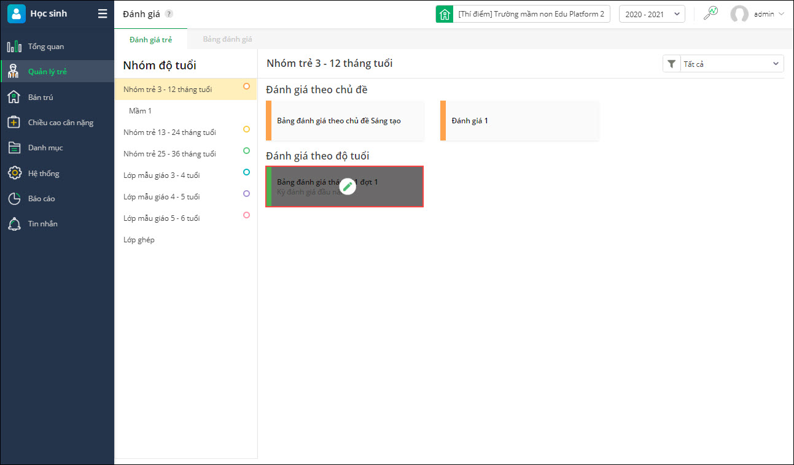Click the Đánh giá theo chủ đề heading
The width and height of the screenshot is (794, 465).
[317, 90]
